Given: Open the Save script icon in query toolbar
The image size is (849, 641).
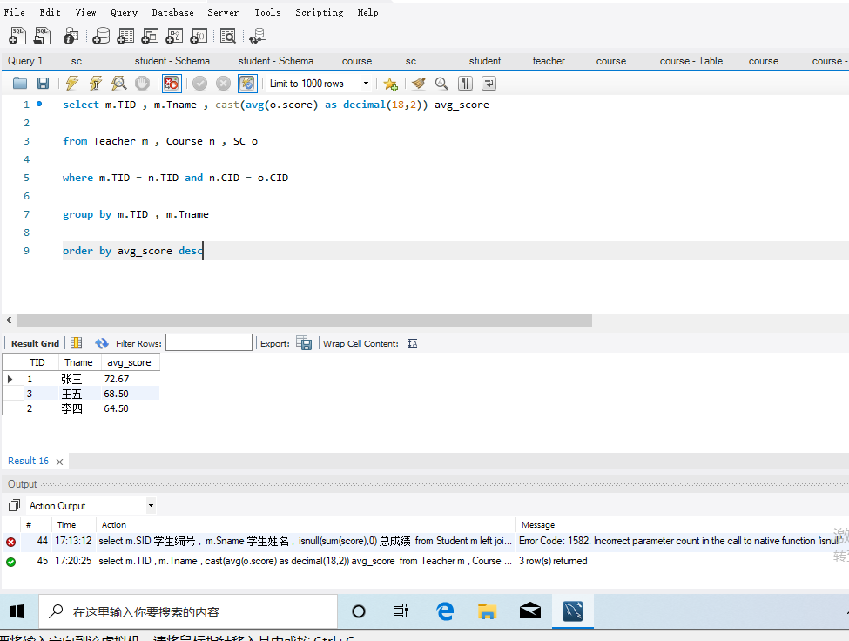Looking at the screenshot, I should [42, 83].
